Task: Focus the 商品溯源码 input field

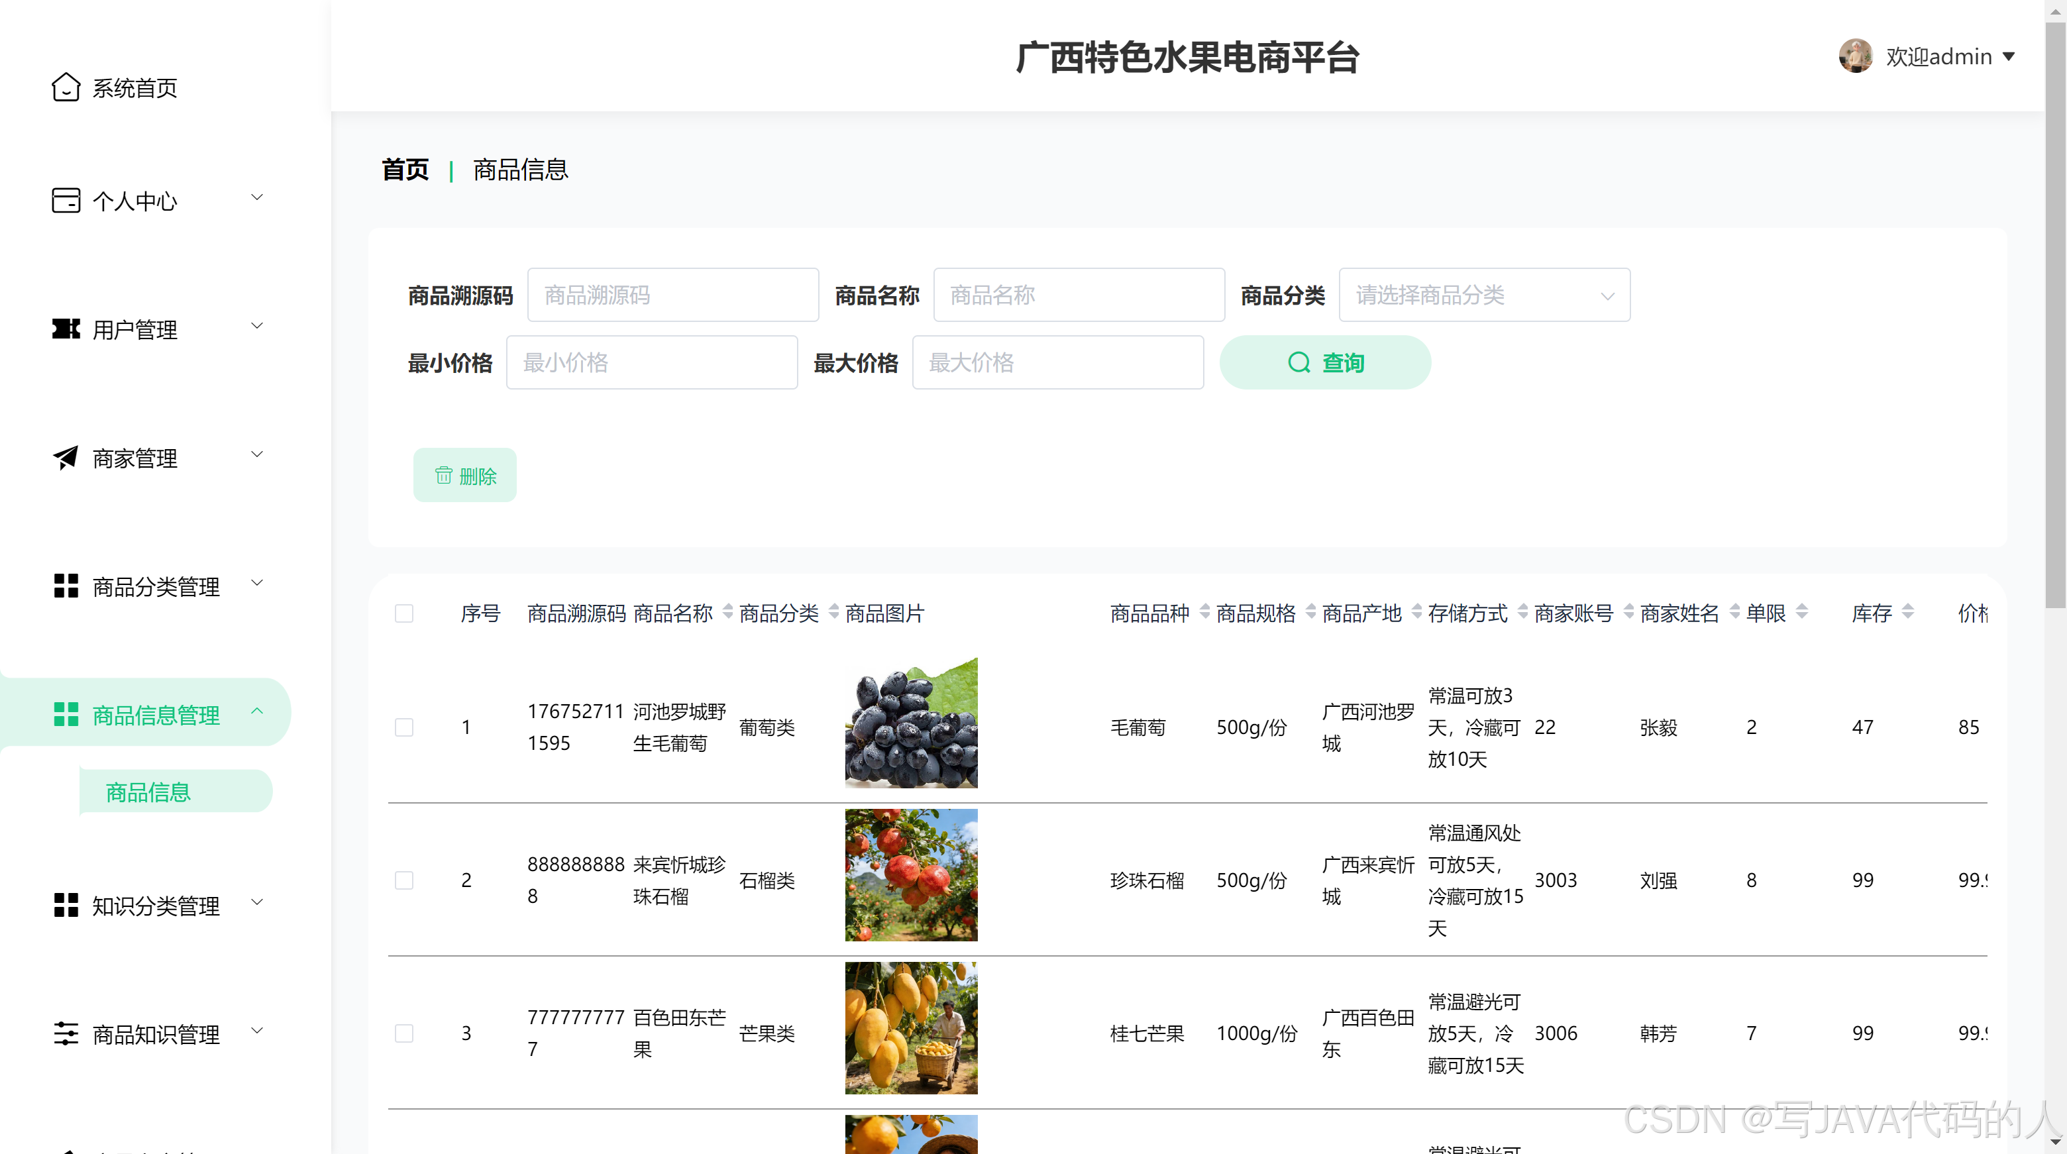Action: click(672, 295)
